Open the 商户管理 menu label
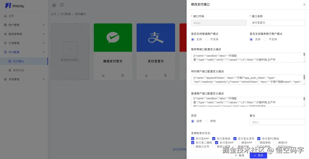The width and height of the screenshot is (309, 159). point(14,25)
